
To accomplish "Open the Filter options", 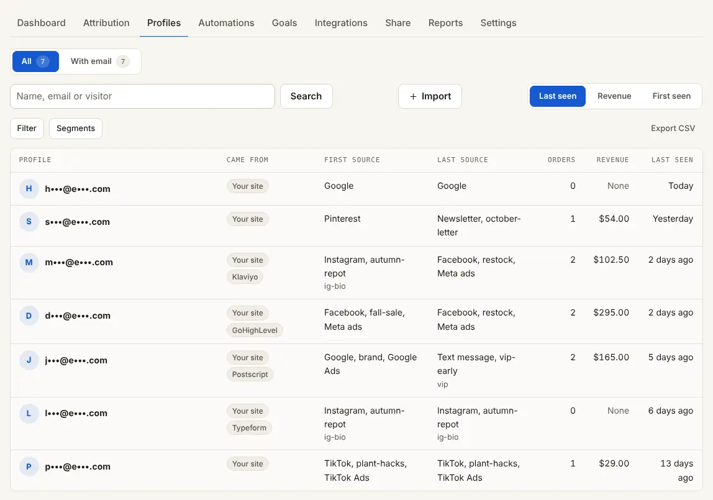I will tap(27, 128).
